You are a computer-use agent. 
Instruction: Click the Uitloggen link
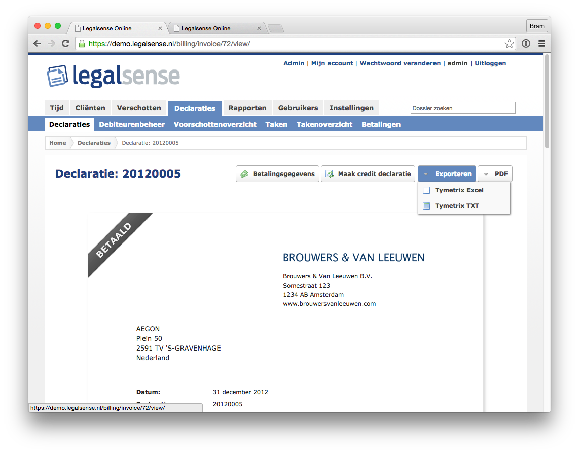490,63
